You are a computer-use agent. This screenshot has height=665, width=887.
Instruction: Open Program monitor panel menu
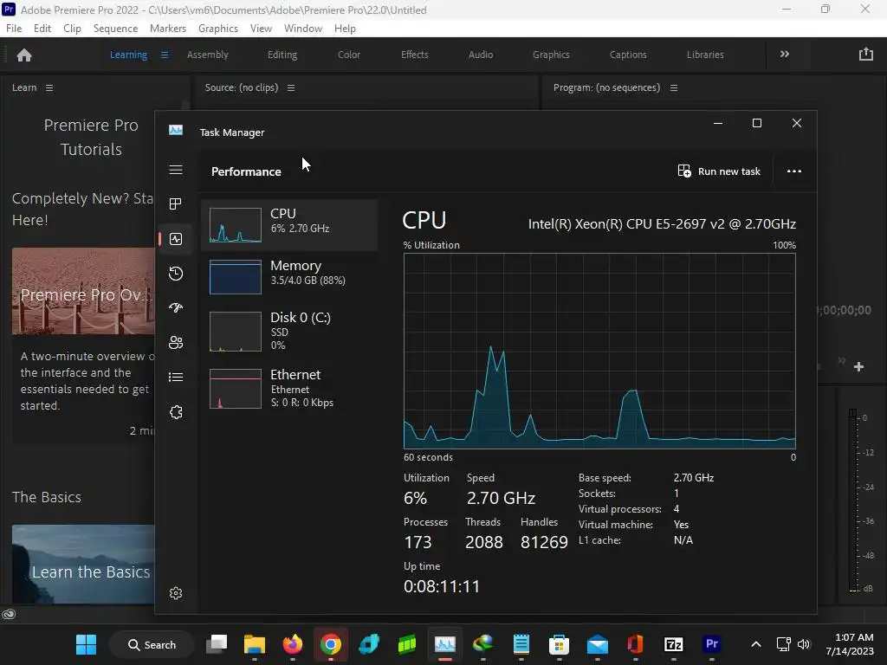[674, 87]
